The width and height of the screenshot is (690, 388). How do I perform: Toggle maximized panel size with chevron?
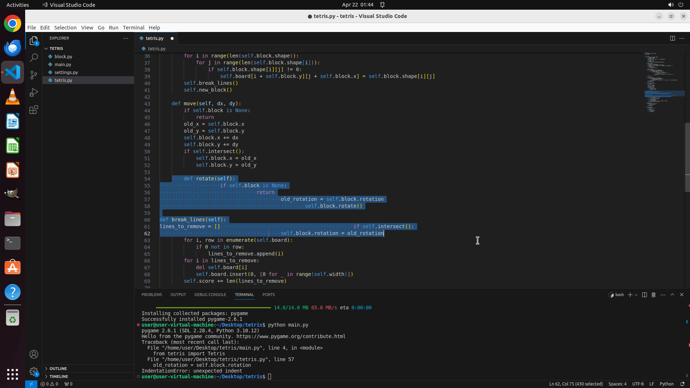click(x=672, y=295)
